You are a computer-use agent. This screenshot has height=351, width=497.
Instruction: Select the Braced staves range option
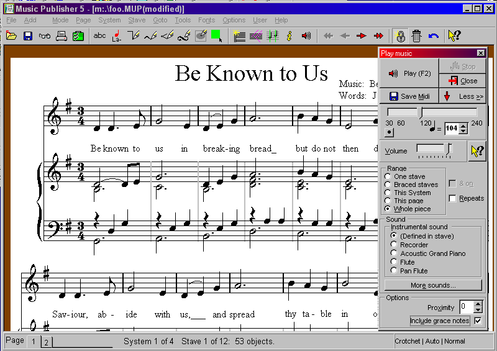[388, 185]
